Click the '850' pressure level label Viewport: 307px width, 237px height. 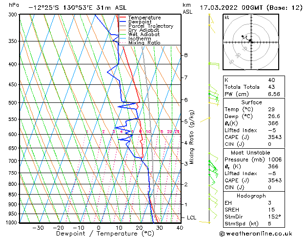click(14, 195)
